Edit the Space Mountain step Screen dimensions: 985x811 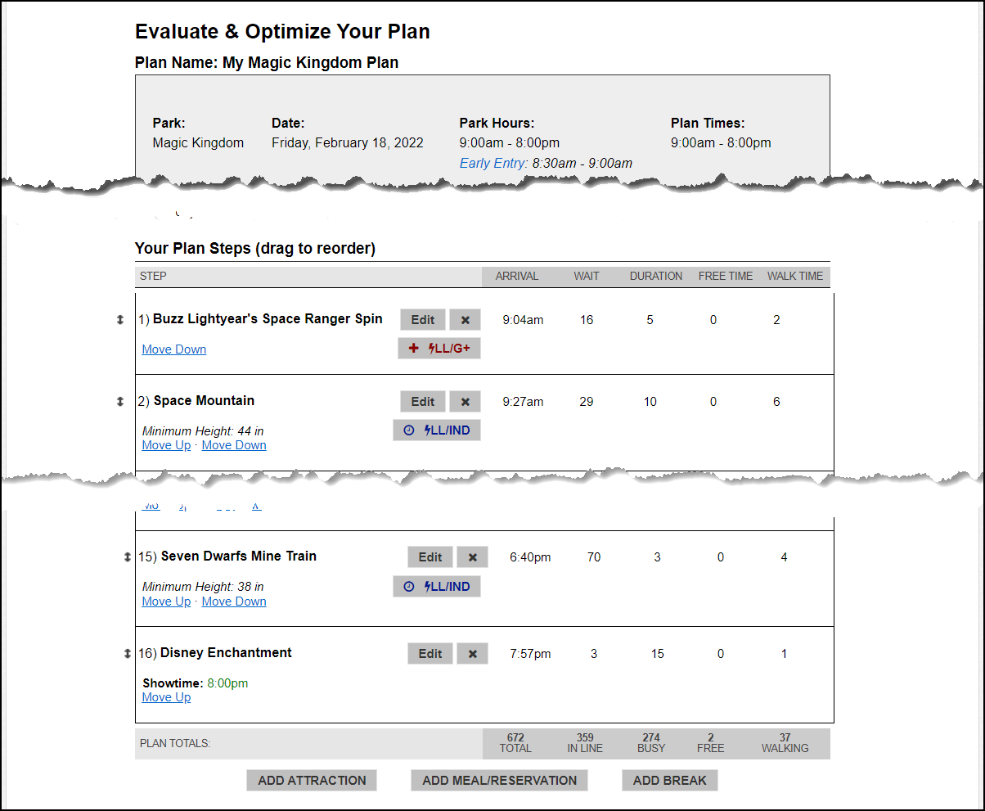coord(423,402)
